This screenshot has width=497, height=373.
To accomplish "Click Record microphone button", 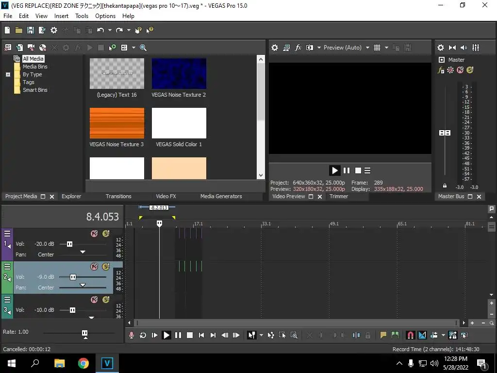I will (x=131, y=335).
